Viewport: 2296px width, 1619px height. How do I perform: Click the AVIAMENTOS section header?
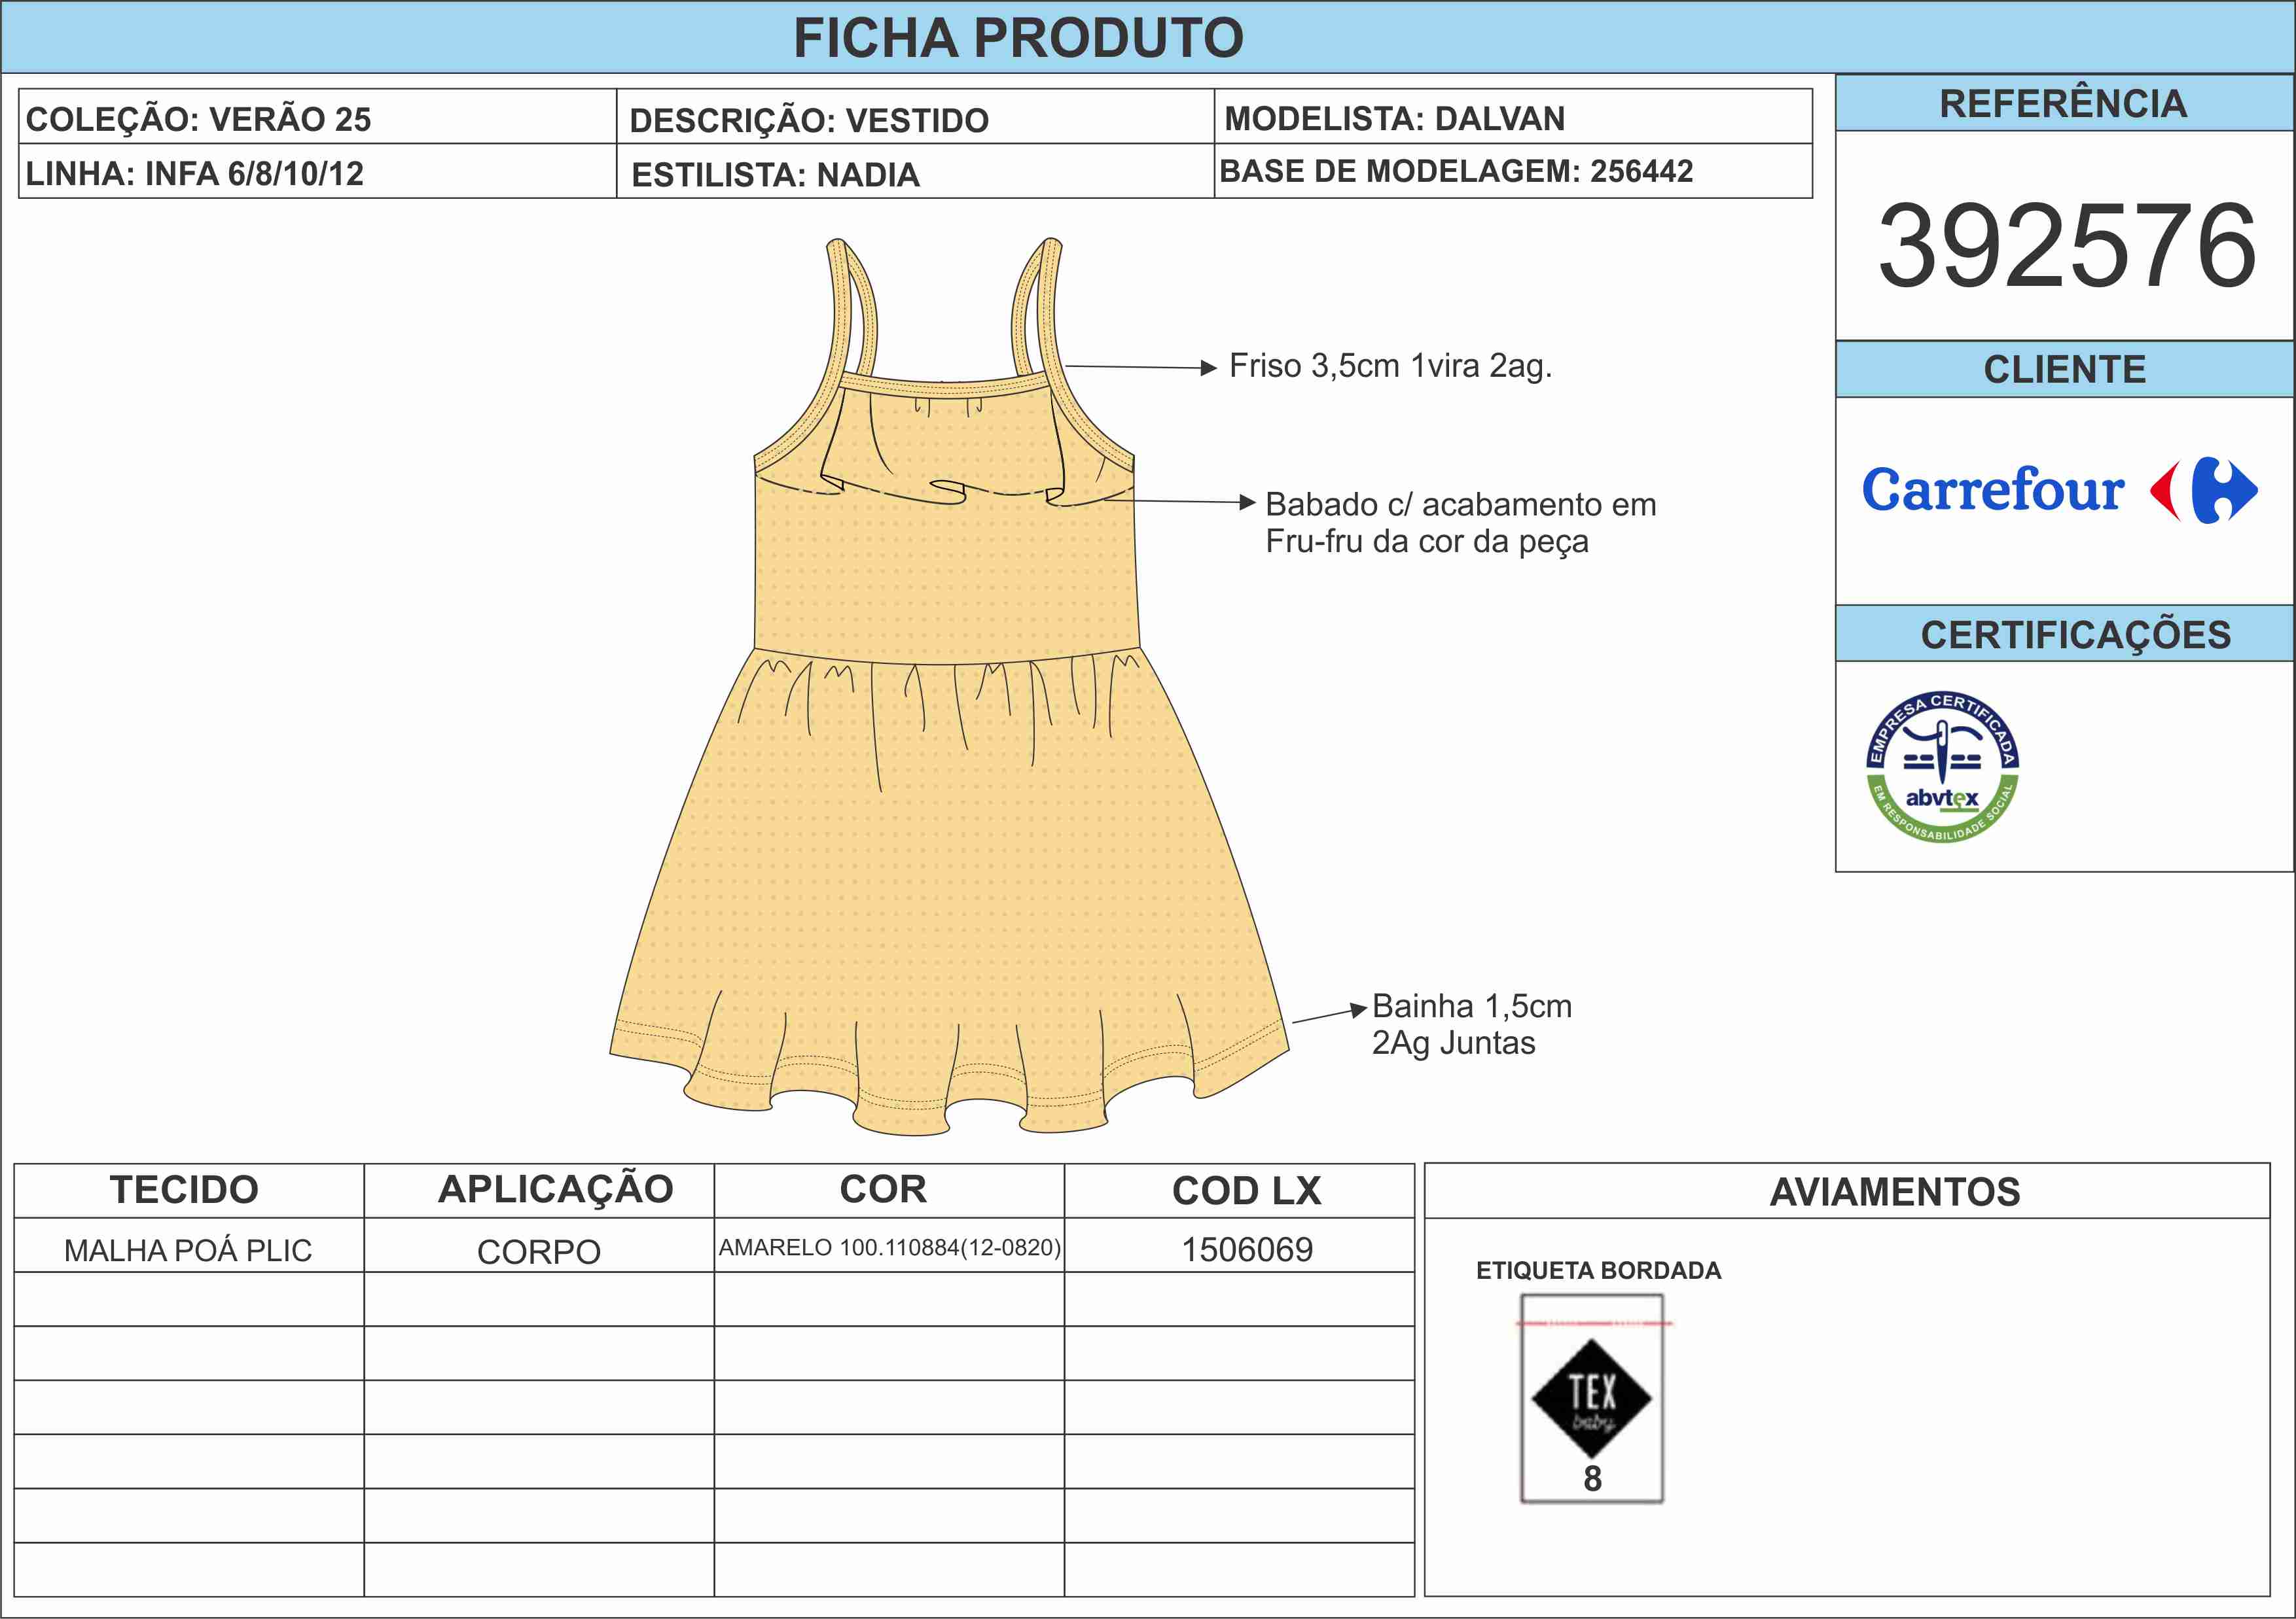pos(1894,1192)
